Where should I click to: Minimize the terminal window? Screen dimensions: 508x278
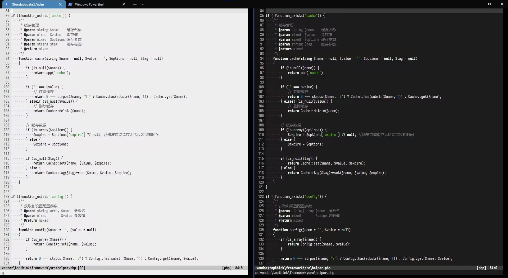(x=478, y=4)
